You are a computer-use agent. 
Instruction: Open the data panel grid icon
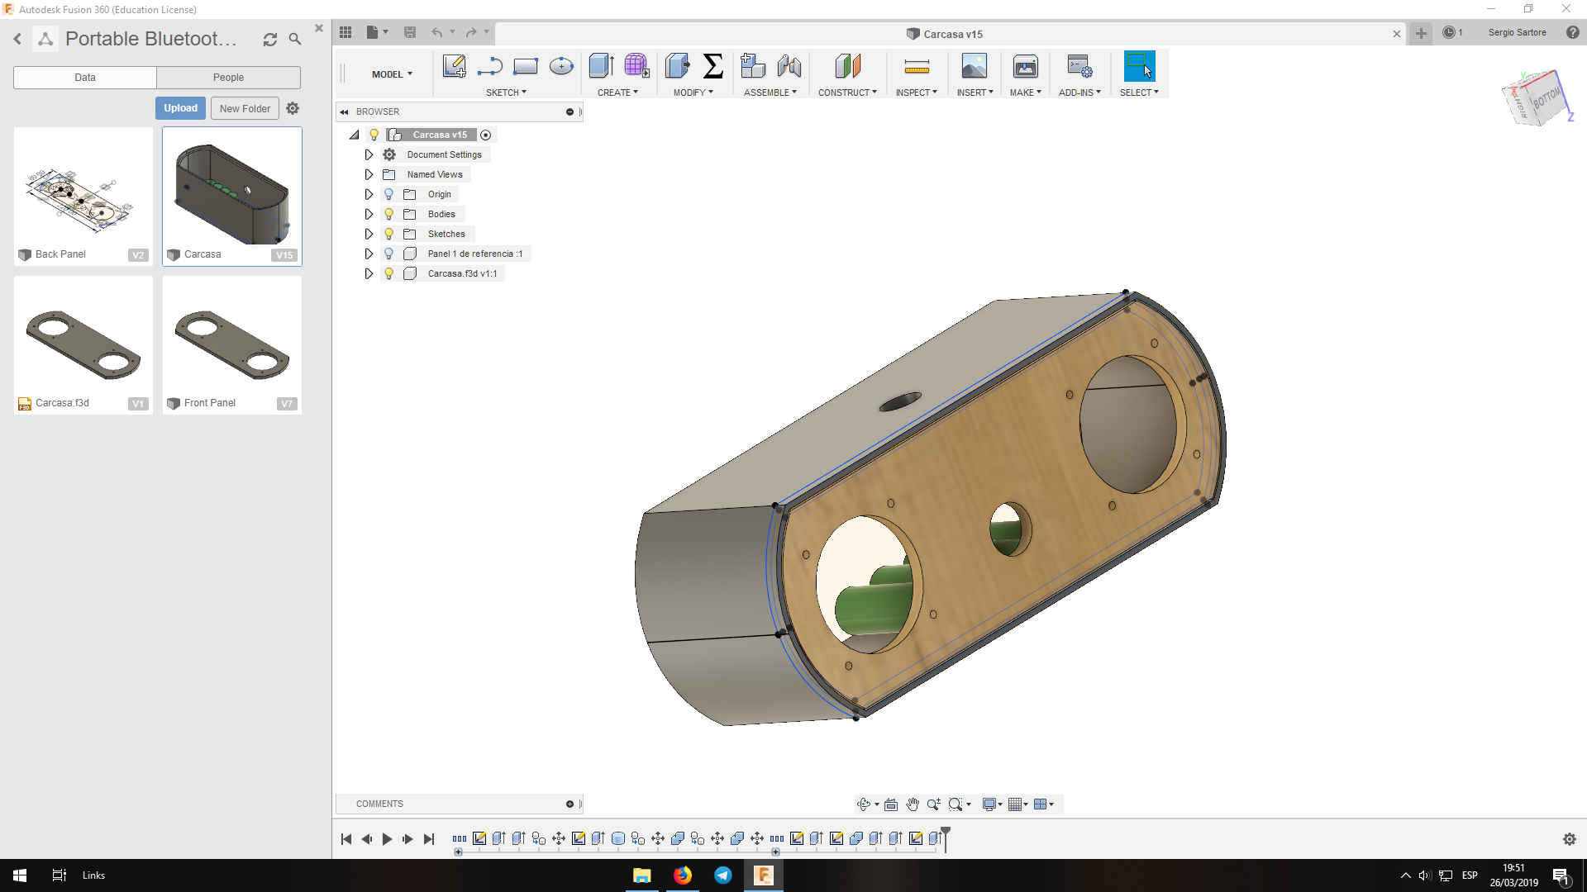pyautogui.click(x=346, y=32)
